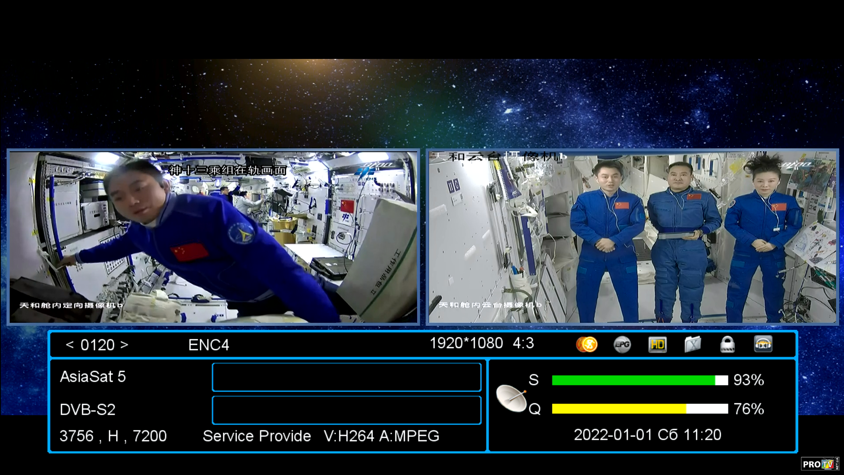The image size is (844, 475).
Task: Click the Dolby audio headphones icon
Action: pyautogui.click(x=763, y=344)
